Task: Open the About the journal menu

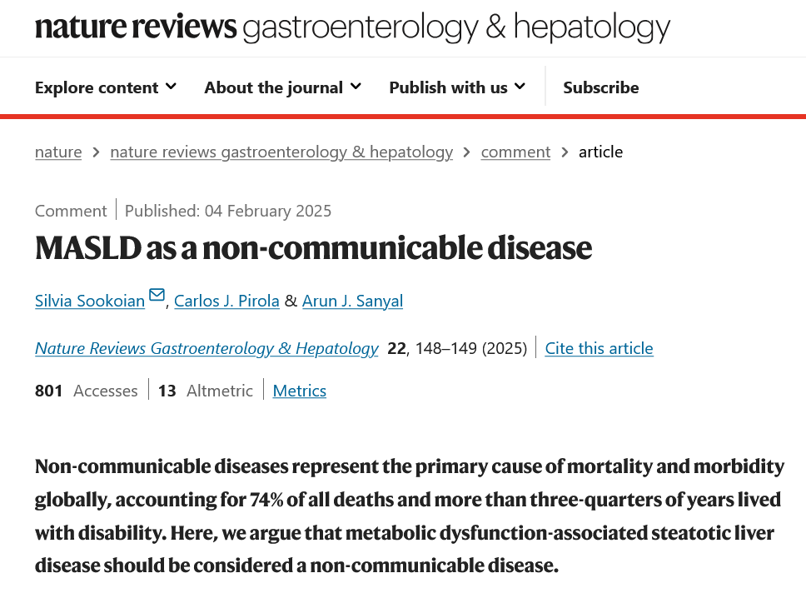Action: (x=273, y=87)
